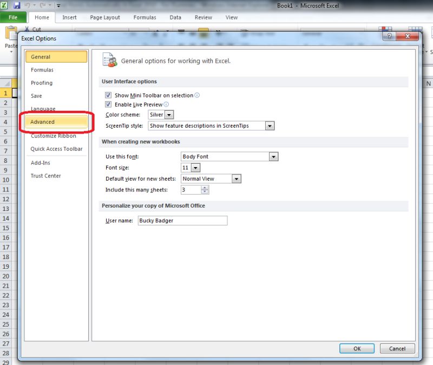The image size is (433, 365).
Task: Change the Body Font dropdown
Action: [x=272, y=156]
